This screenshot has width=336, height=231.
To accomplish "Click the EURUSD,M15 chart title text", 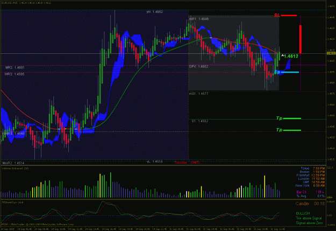I will coord(26,3).
